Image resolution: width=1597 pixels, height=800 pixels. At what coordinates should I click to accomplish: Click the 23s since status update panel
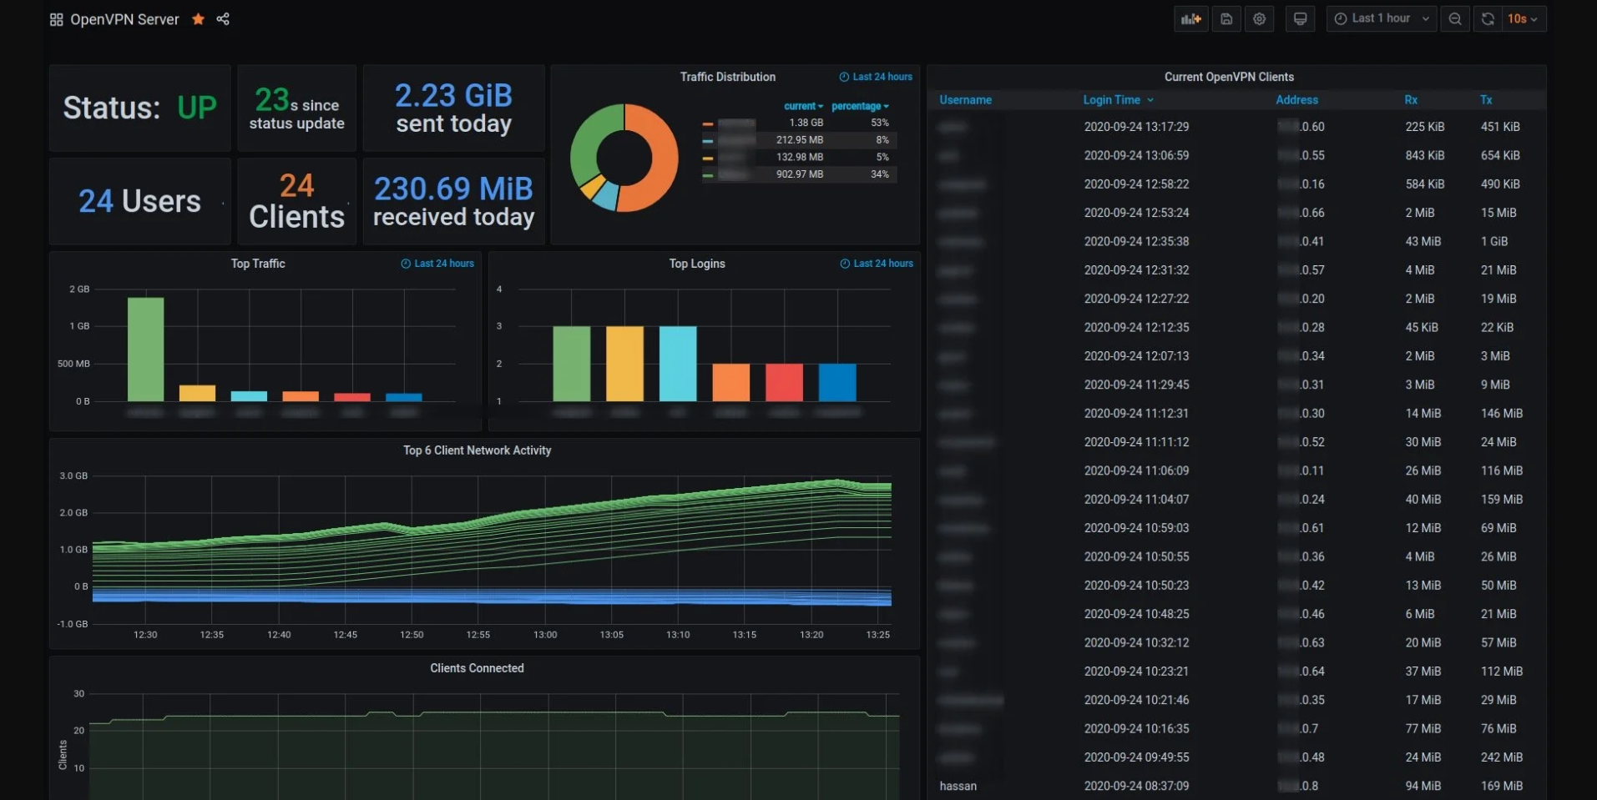(x=296, y=108)
